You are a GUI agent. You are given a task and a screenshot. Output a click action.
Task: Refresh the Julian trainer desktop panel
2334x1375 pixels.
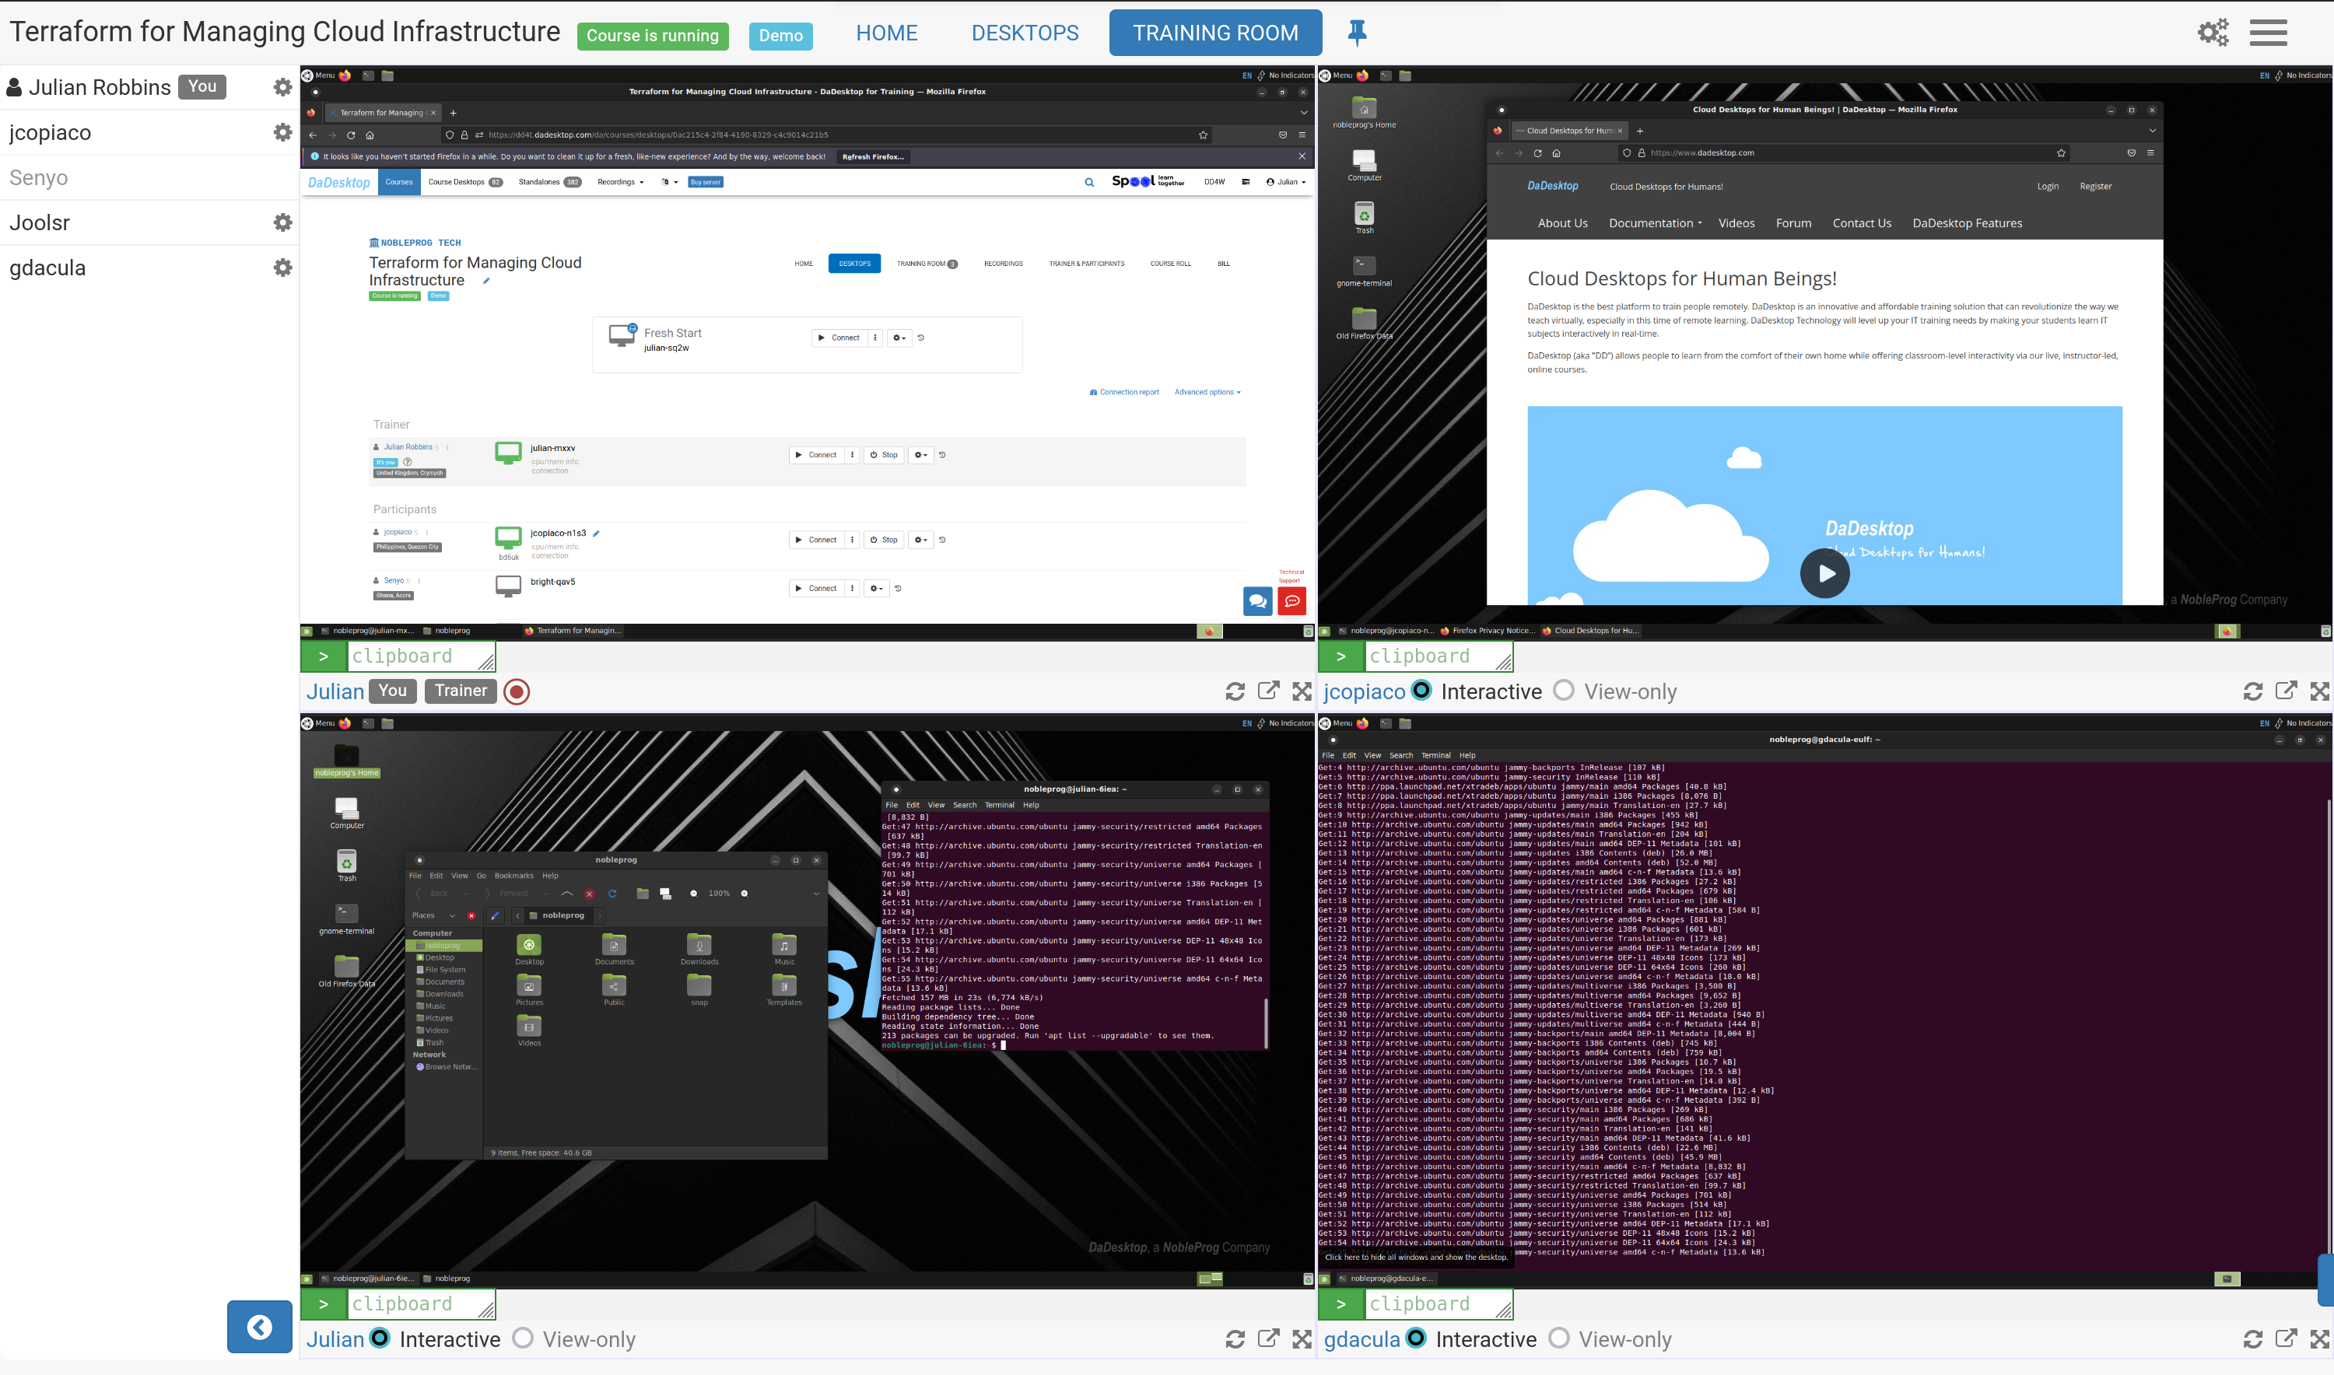pyautogui.click(x=1235, y=691)
